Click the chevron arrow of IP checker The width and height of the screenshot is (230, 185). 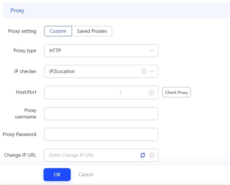(152, 71)
